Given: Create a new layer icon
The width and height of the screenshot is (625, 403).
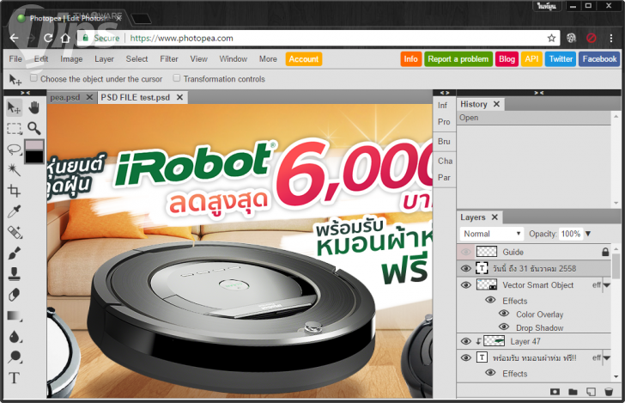Looking at the screenshot, I should point(591,392).
